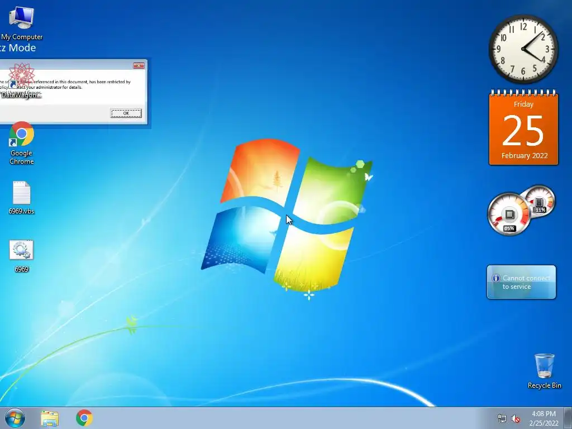Viewport: 572px width, 429px height.
Task: Select the 6969 gear settings file
Action: point(22,256)
